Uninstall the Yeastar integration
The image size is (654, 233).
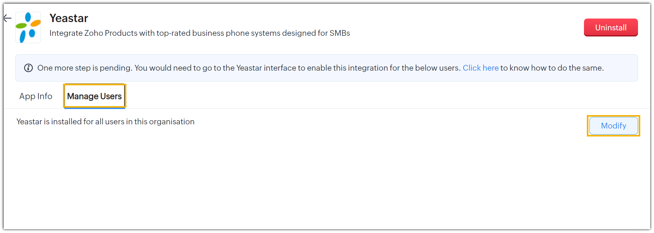tap(611, 27)
